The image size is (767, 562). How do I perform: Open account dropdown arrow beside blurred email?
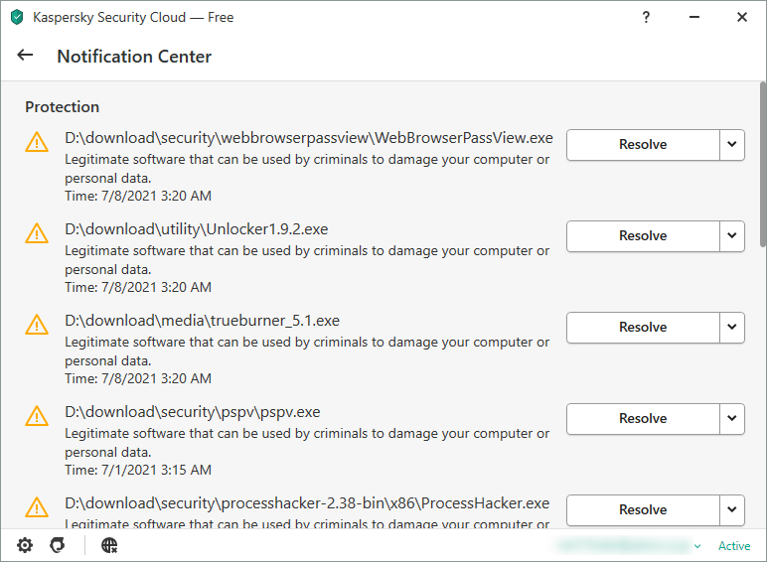pyautogui.click(x=697, y=546)
